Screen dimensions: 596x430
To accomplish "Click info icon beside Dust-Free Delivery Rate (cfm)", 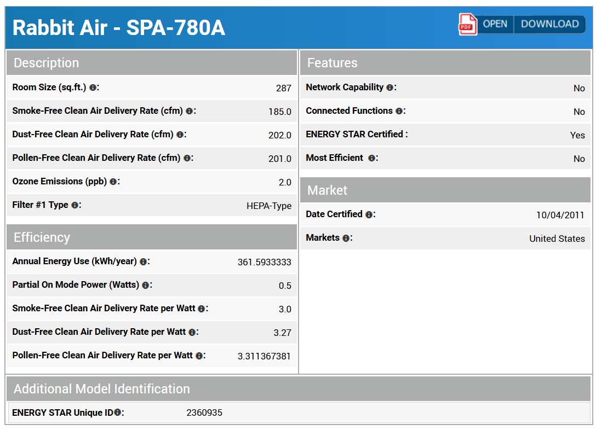I will [180, 135].
